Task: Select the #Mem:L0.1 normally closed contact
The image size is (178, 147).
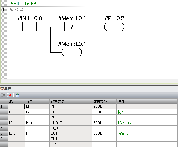Action: (72, 27)
